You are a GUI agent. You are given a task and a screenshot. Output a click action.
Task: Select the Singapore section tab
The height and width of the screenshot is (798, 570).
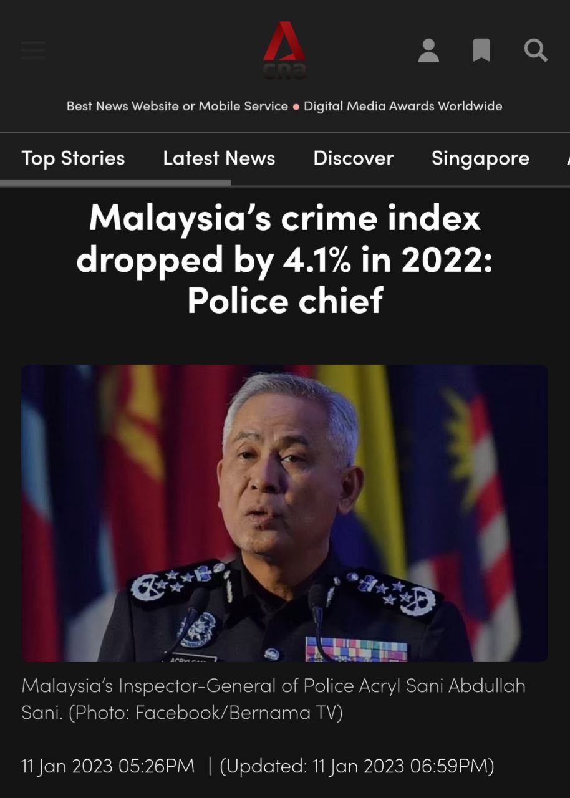click(x=480, y=158)
